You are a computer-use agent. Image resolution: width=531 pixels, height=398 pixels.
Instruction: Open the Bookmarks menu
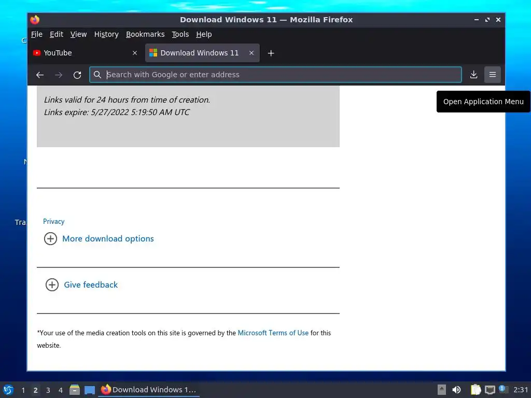(x=145, y=34)
